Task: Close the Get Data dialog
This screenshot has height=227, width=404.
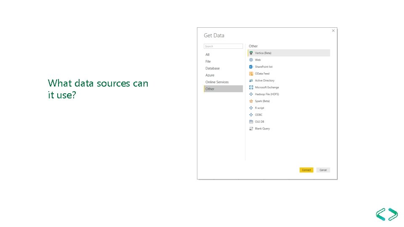Action: coord(333,31)
